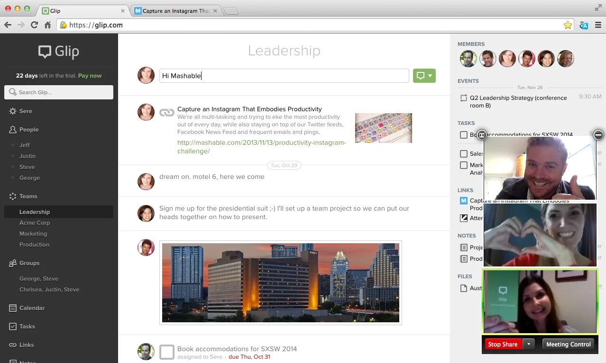Image resolution: width=606 pixels, height=363 pixels.
Task: Click the browser back arrow
Action: 8,25
